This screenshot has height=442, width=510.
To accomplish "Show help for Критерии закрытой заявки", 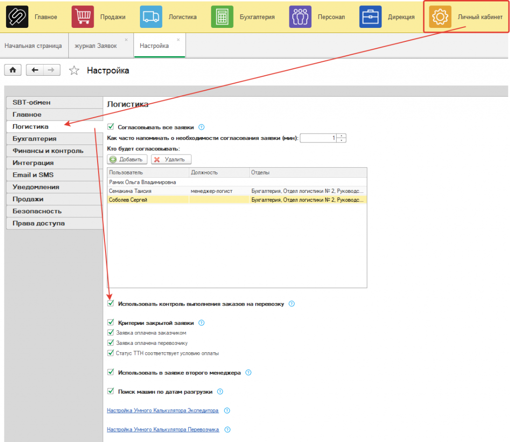I will click(201, 323).
